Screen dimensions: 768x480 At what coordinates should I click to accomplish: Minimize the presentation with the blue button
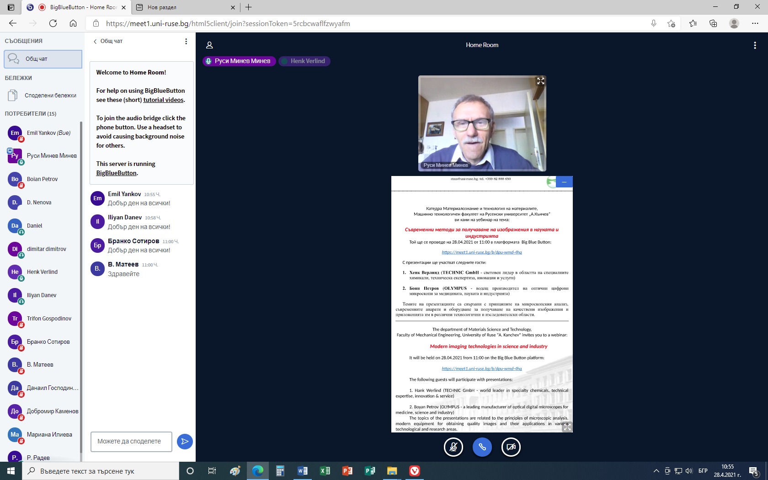[564, 182]
